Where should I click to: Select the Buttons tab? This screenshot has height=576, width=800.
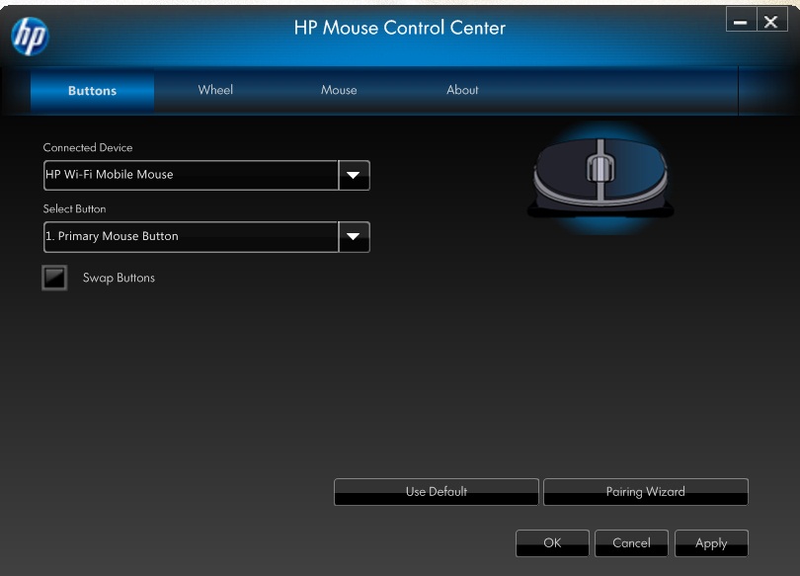(x=92, y=91)
